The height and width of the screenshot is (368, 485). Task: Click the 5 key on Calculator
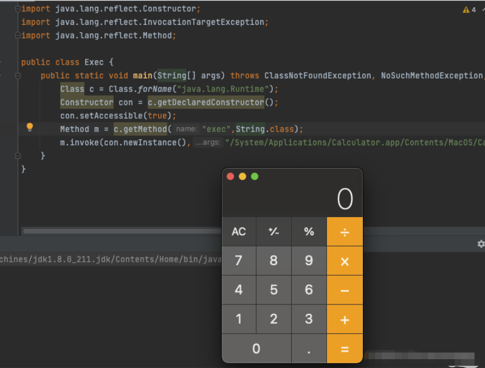[274, 290]
